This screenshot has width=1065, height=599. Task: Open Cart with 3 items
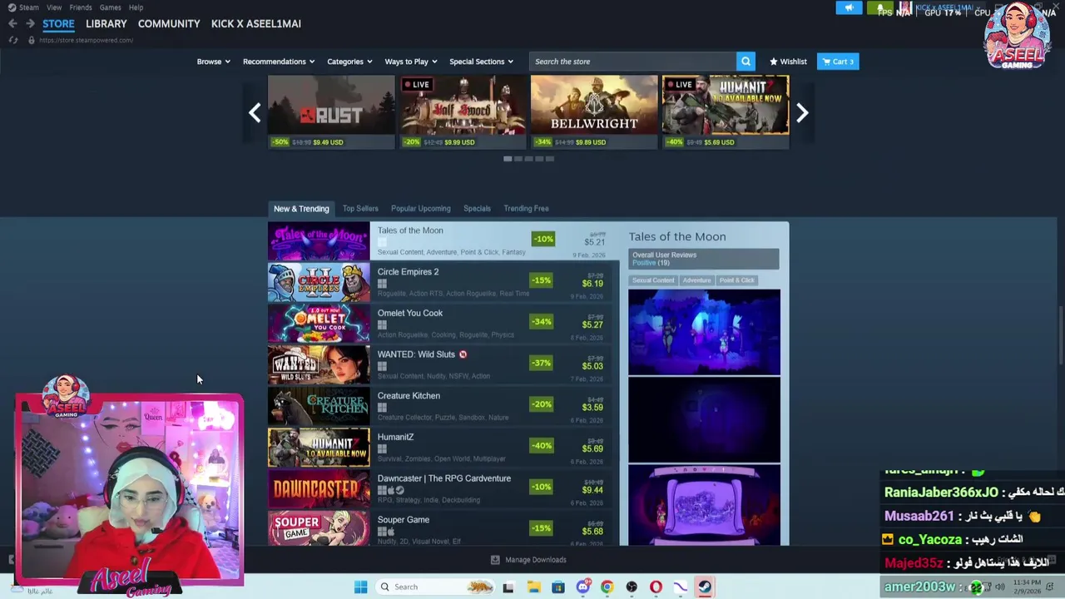click(x=838, y=62)
